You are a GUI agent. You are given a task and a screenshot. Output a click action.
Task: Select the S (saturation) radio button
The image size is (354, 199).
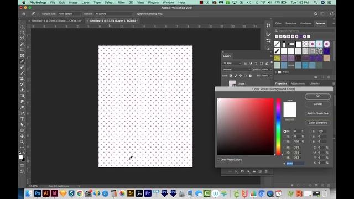[x=285, y=137]
